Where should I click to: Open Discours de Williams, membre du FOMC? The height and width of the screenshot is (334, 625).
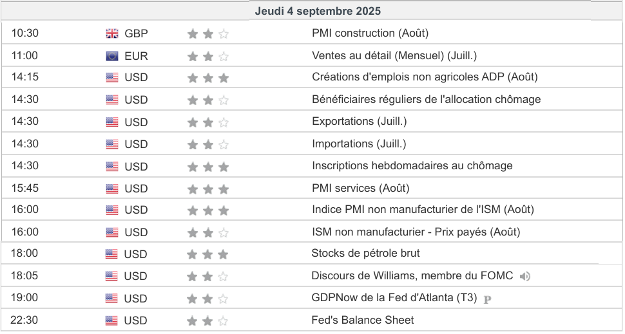tap(412, 275)
